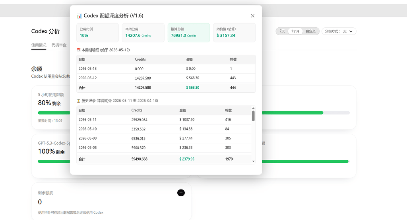Viewport: 407px width, 220px height.
Task: Click the 5 小时使用限额 progress bar
Action: (x=54, y=113)
